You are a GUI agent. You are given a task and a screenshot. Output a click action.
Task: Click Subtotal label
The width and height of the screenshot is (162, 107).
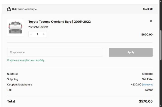click(x=12, y=74)
